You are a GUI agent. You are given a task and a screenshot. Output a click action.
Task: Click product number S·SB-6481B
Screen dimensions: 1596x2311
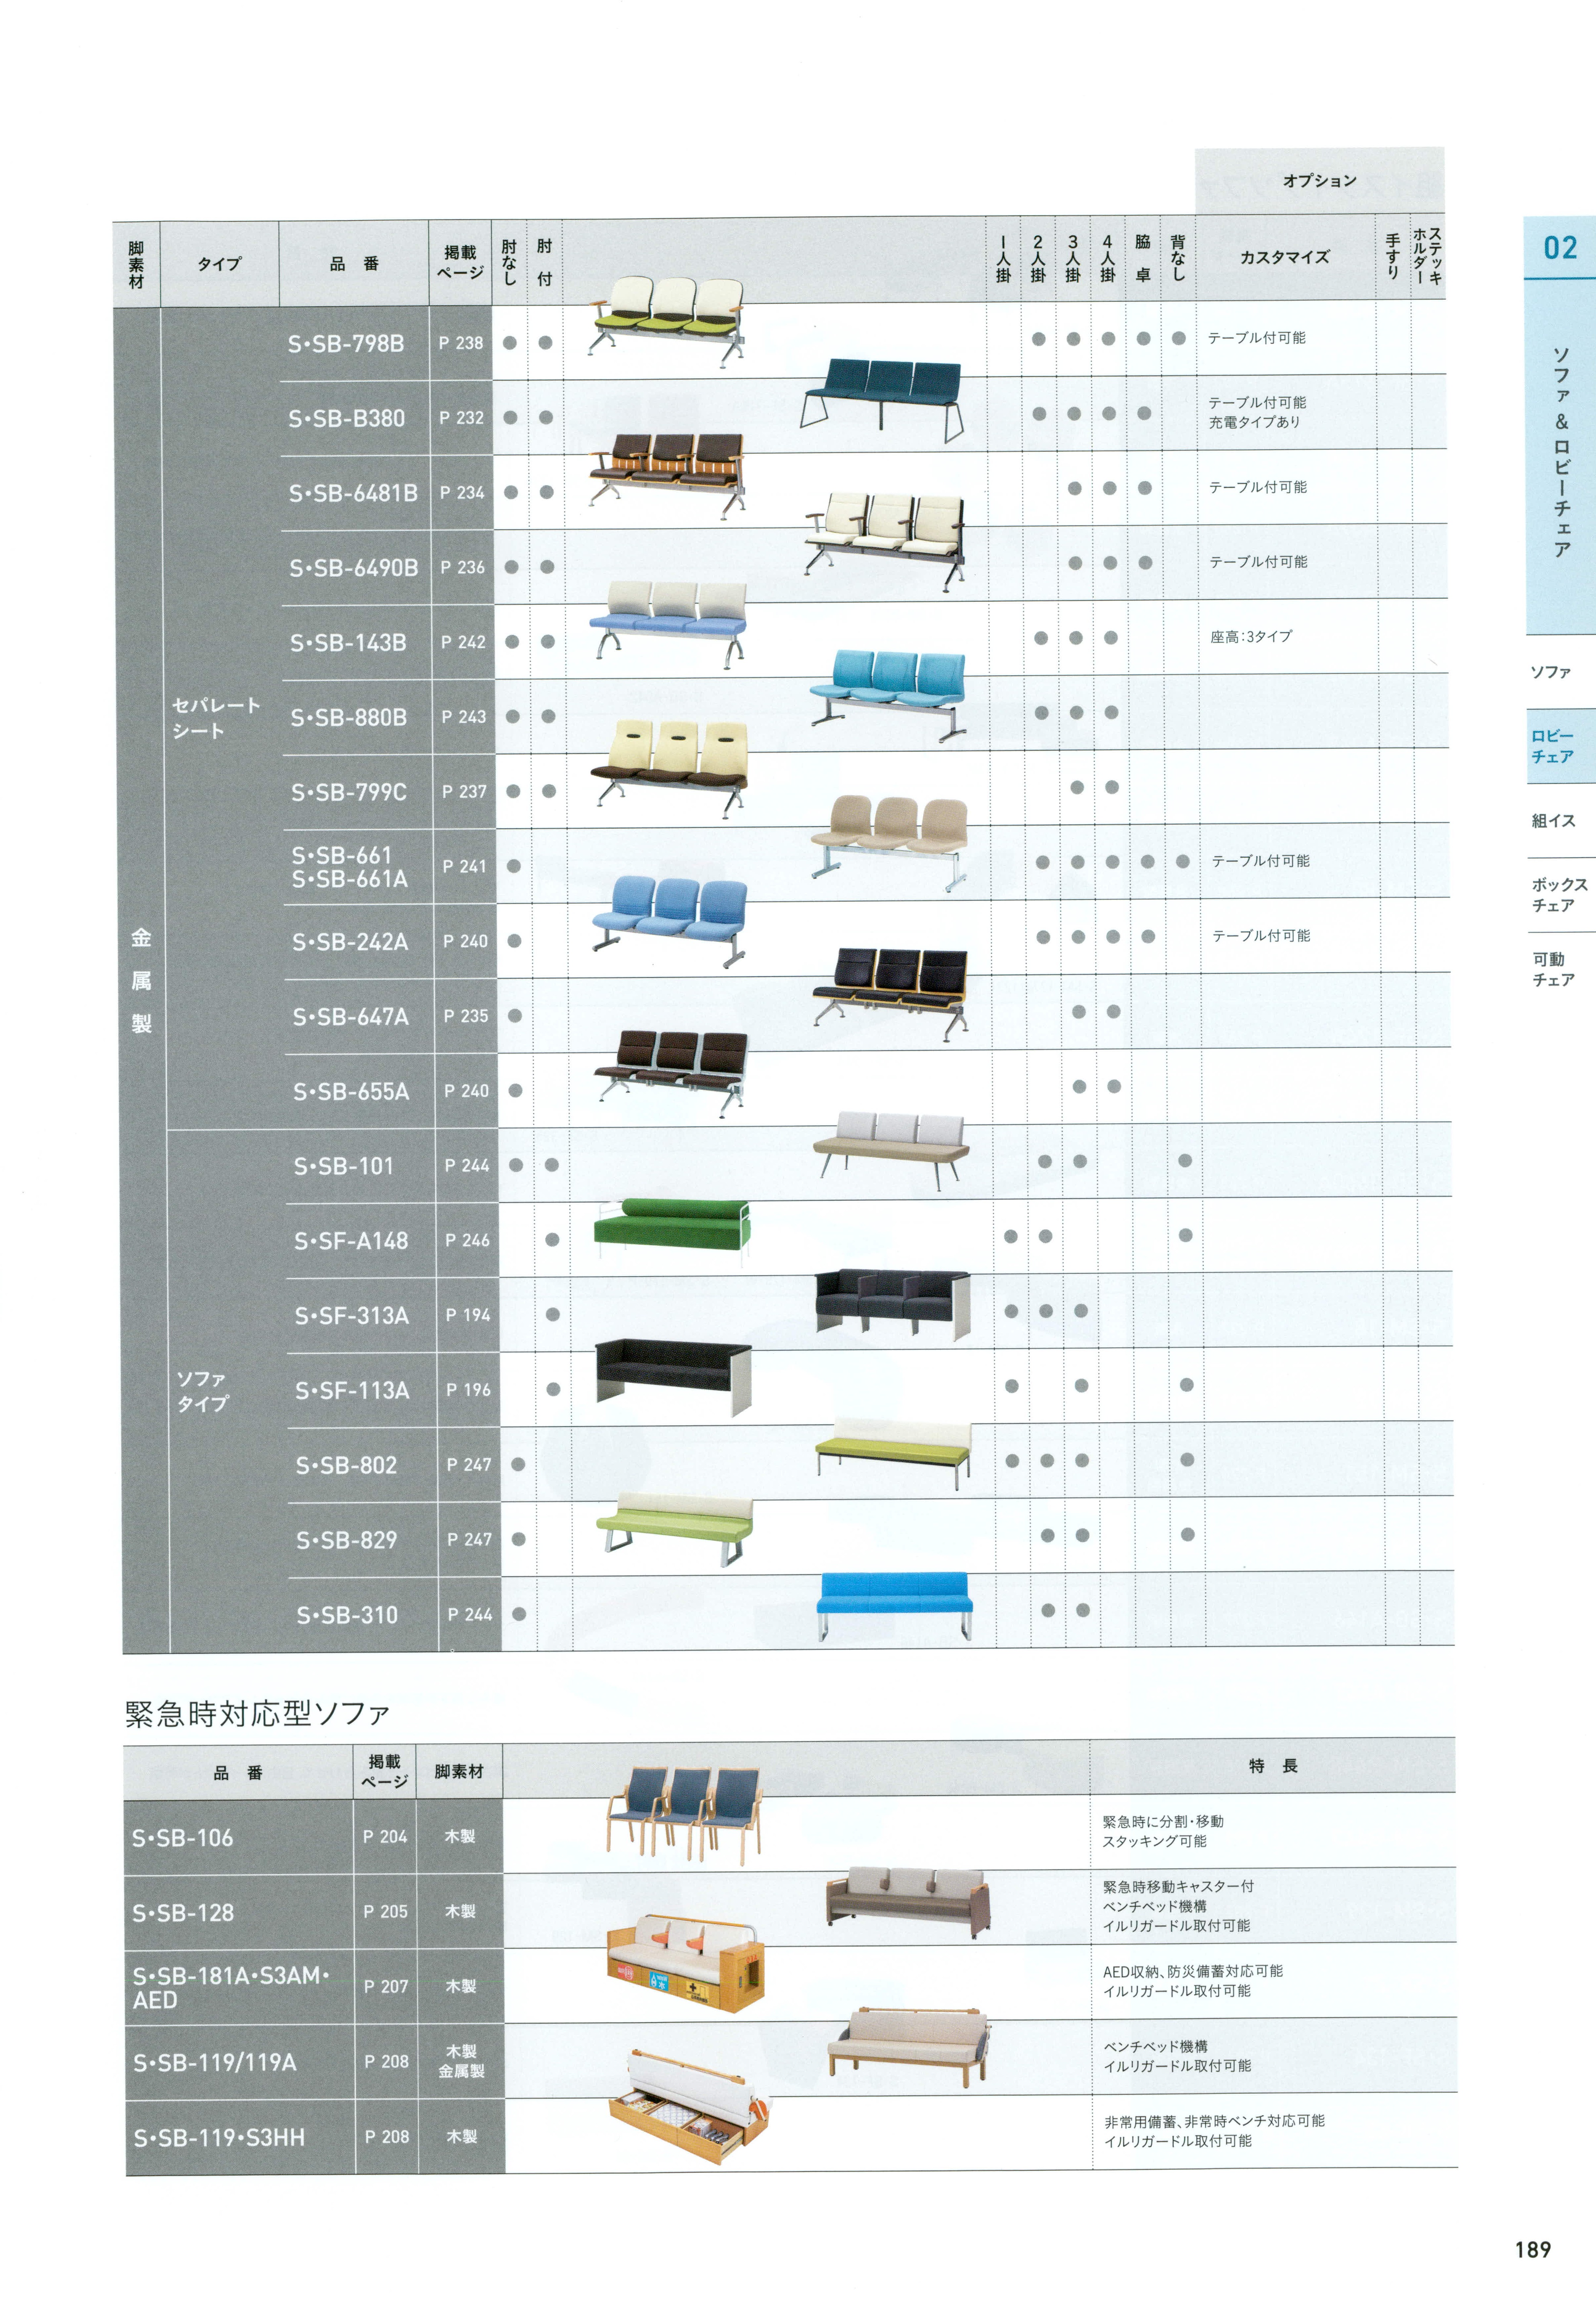click(353, 493)
